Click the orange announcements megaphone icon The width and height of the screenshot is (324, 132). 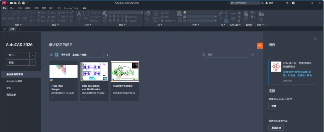pyautogui.click(x=260, y=46)
